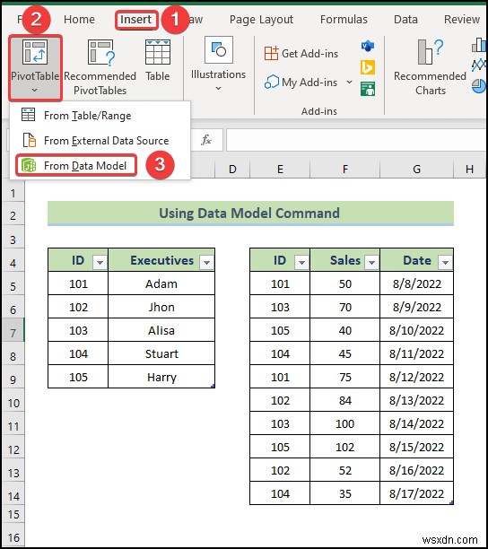The height and width of the screenshot is (549, 488).
Task: Click the Bing Maps add-in icon
Action: click(x=367, y=67)
